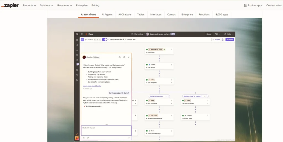Image resolution: width=283 pixels, height=142 pixels.
Task: Switch to the AI Chatbots tab
Action: click(125, 14)
